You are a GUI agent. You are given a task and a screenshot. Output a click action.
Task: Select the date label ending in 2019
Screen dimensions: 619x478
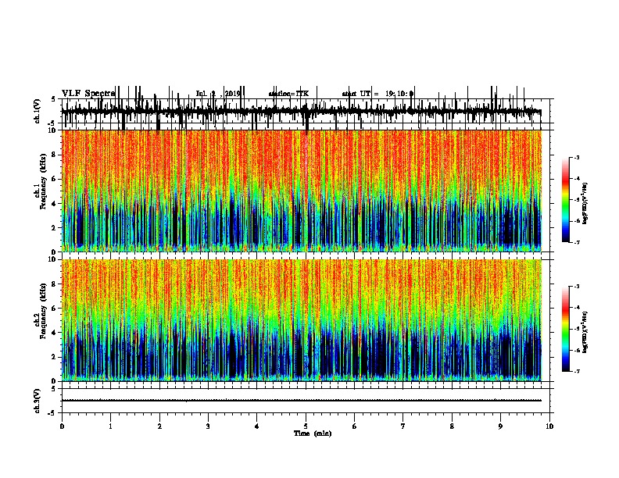(x=218, y=94)
